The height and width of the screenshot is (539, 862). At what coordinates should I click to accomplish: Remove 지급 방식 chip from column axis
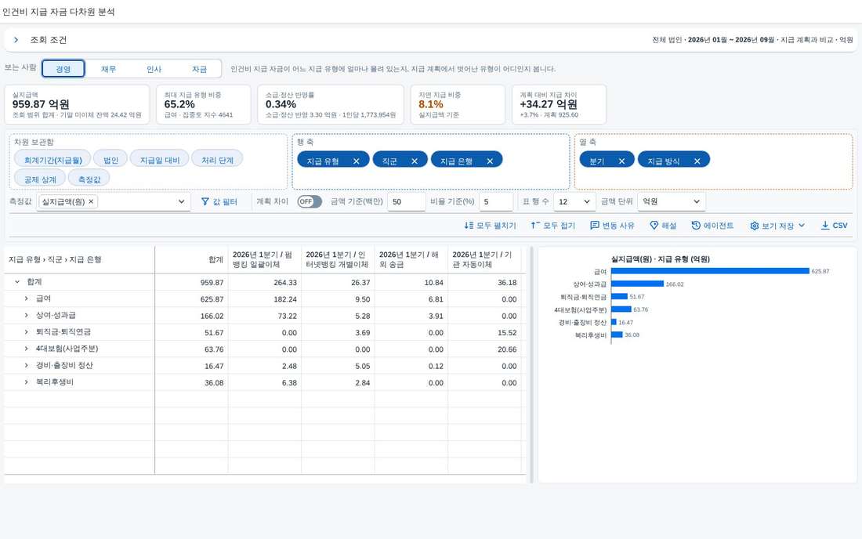(x=697, y=161)
